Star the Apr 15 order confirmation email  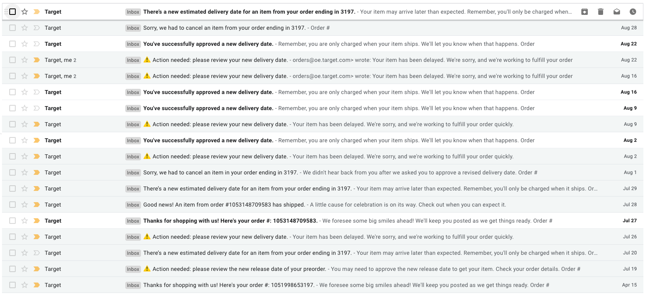pos(25,285)
